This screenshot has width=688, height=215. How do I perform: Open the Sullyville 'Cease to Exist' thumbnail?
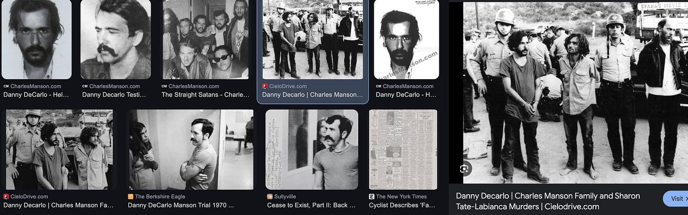[312, 149]
